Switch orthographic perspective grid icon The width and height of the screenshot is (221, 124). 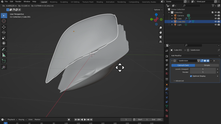[161, 42]
